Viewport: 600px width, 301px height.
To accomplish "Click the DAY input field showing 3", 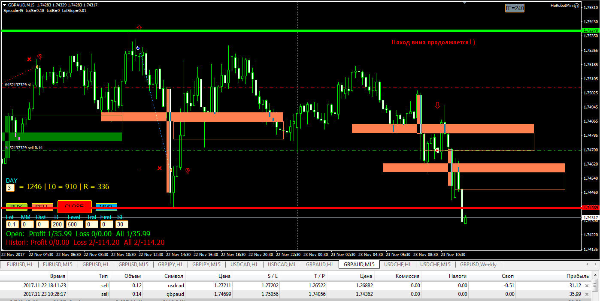I will coord(10,187).
